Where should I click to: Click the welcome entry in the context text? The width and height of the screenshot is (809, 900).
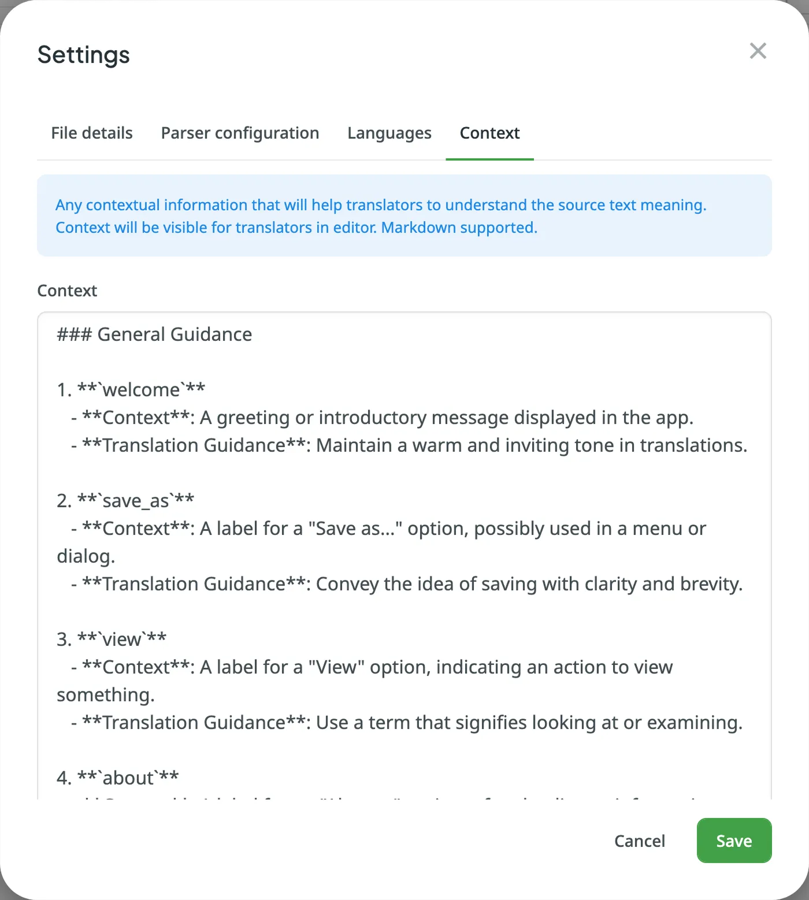click(x=131, y=389)
